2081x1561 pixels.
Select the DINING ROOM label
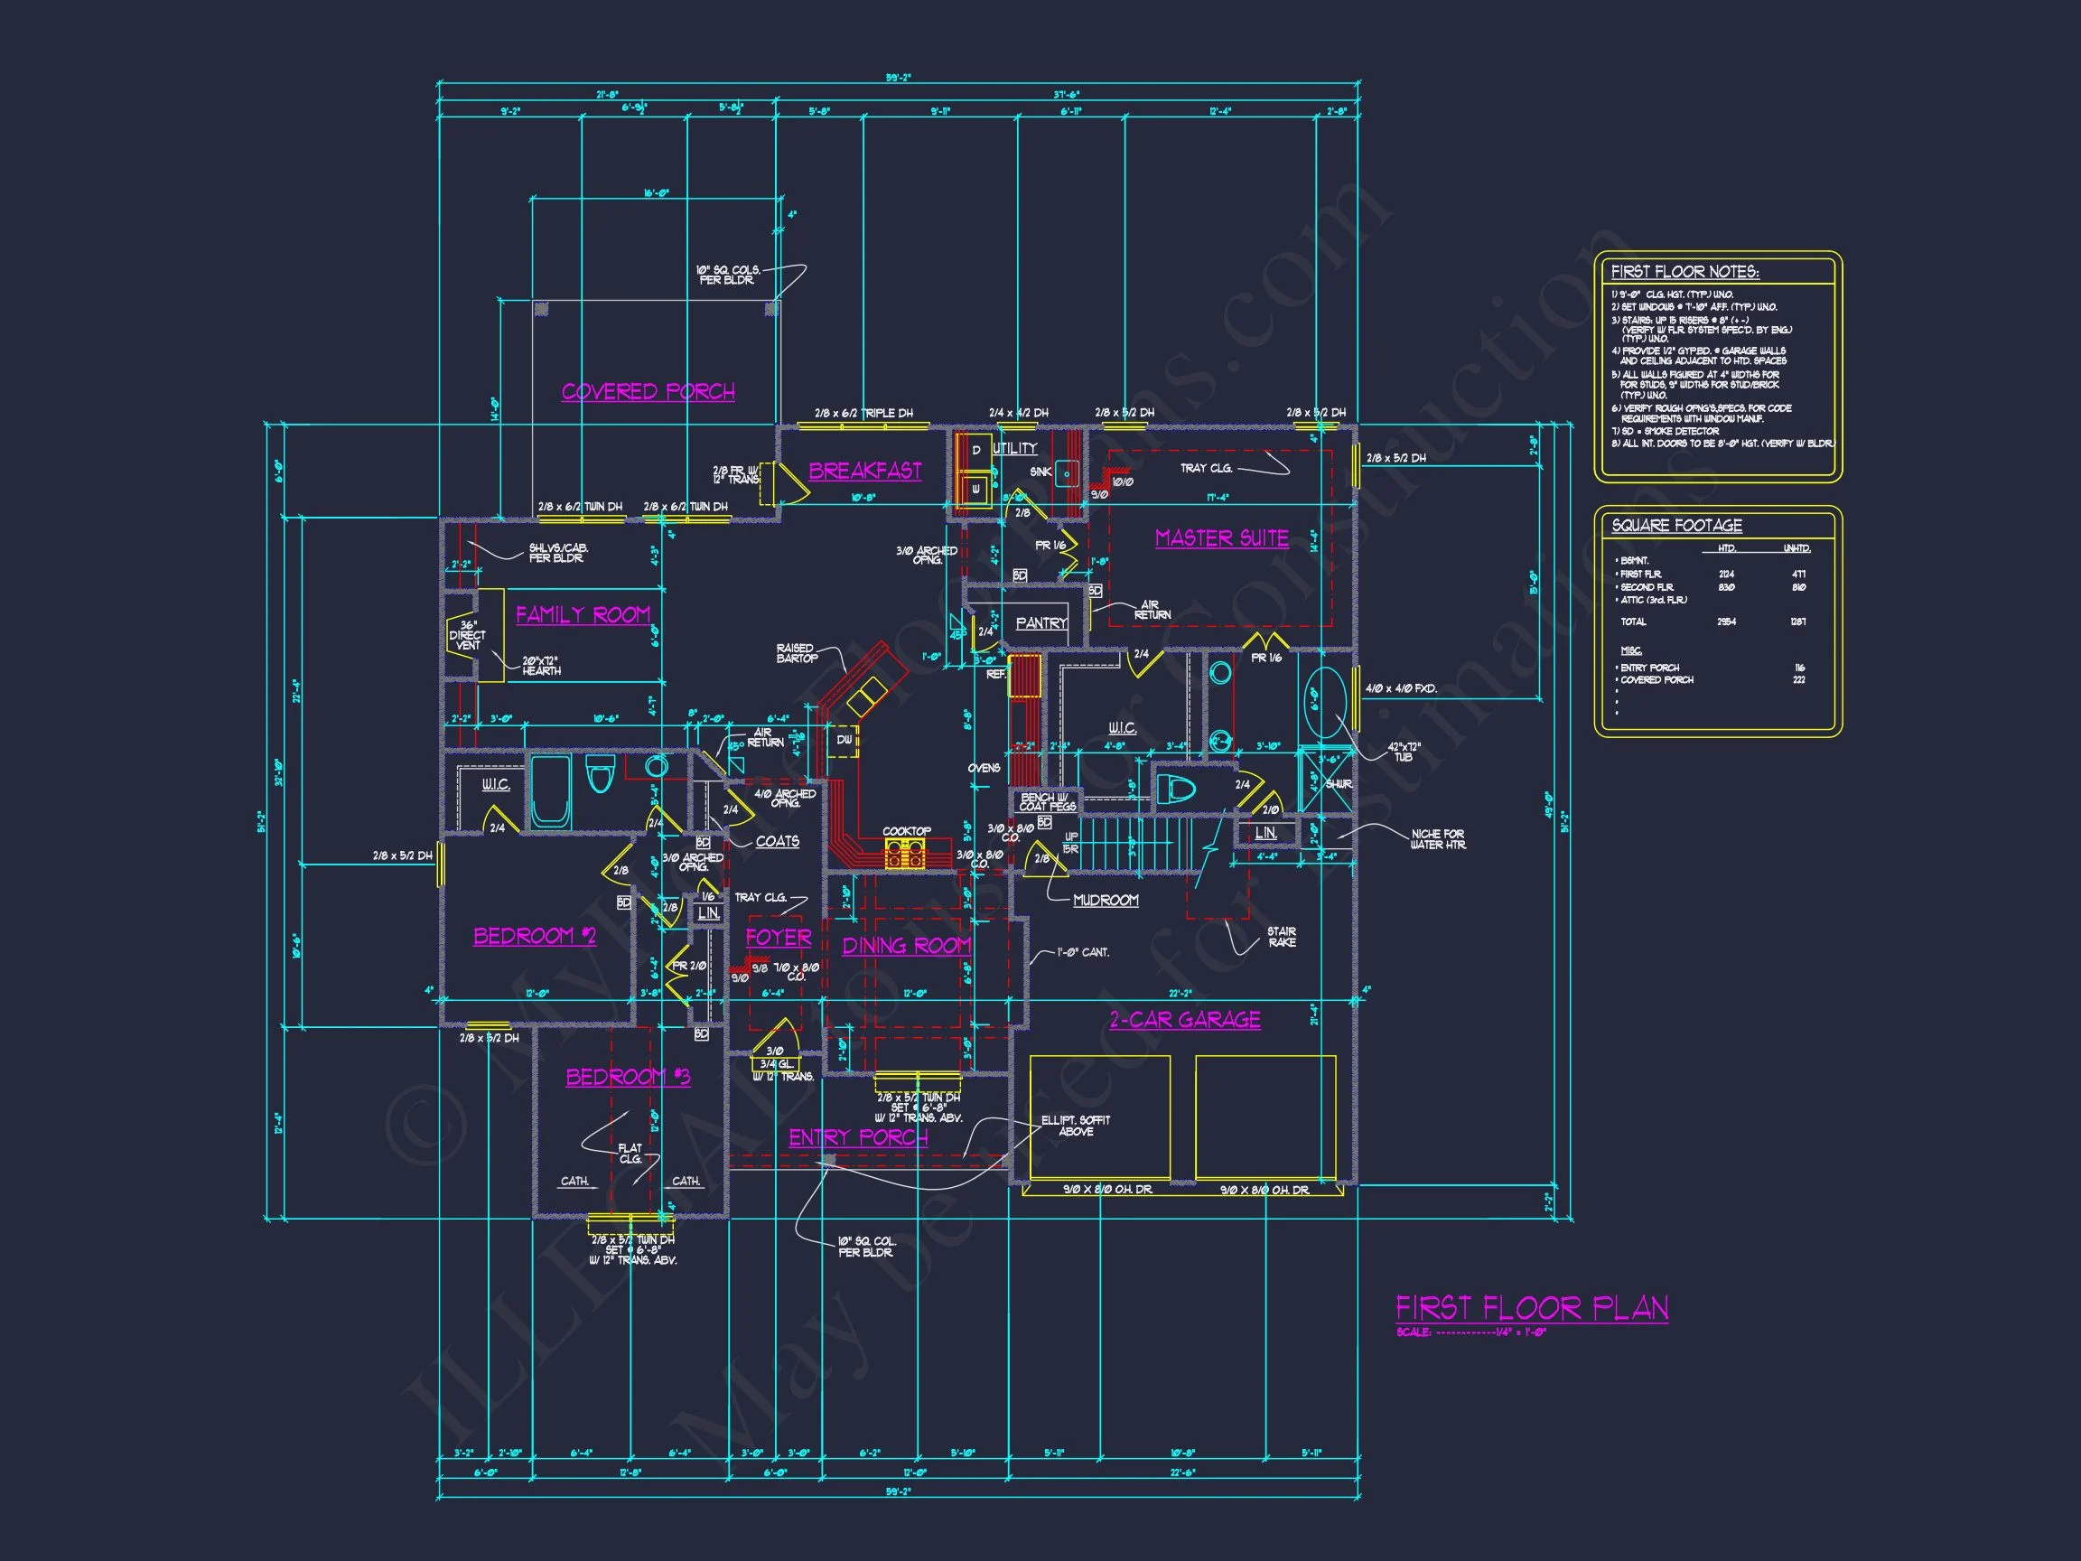(x=906, y=946)
